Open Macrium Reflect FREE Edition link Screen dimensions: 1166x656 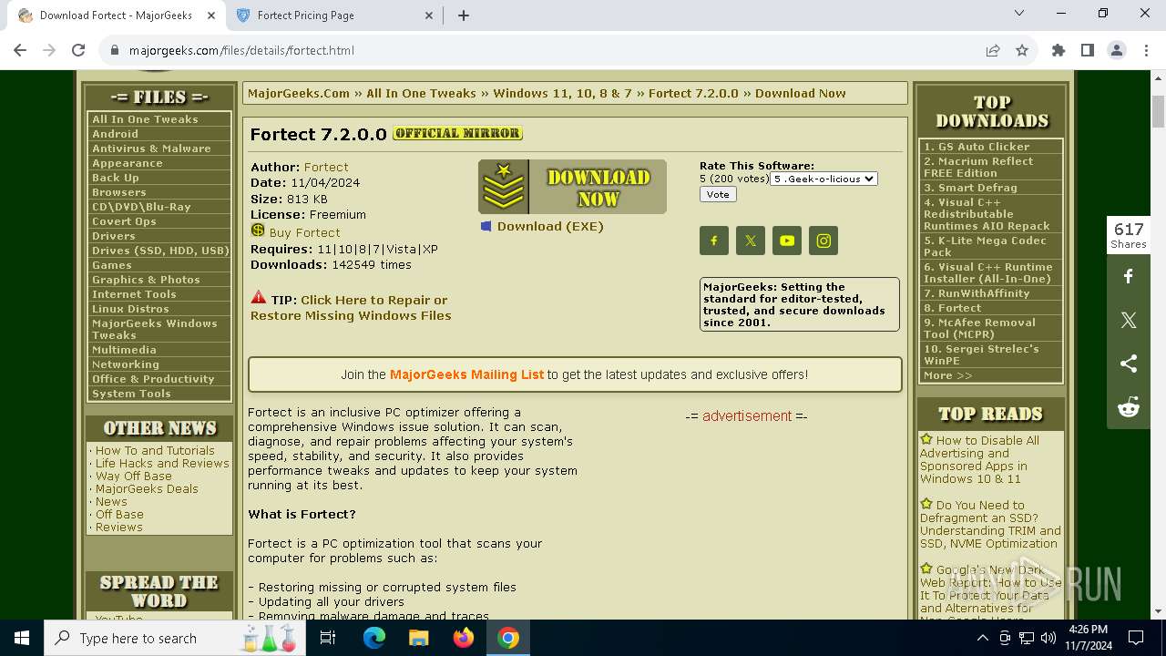click(978, 167)
